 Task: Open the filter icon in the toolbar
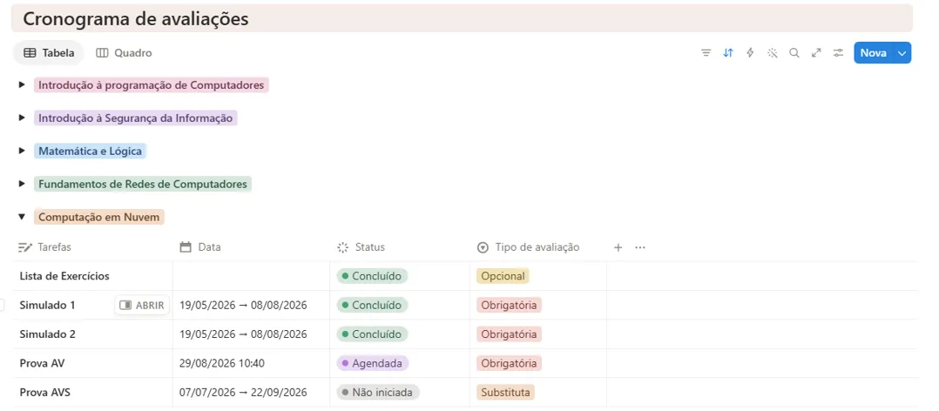click(x=706, y=52)
